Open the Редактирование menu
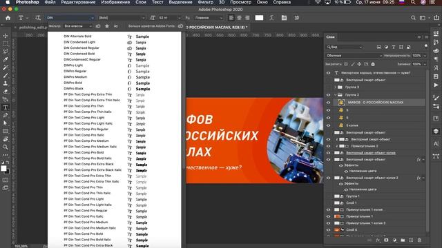This screenshot has width=442, height=248. (x=78, y=2)
